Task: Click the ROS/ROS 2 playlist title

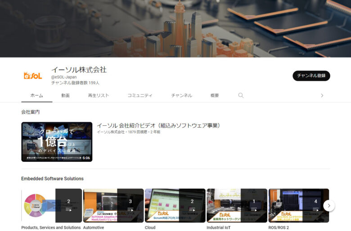Action: (x=279, y=227)
